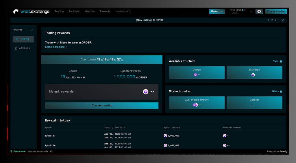Click the My est. rewards token icon
Image resolution: width=296 pixels, height=163 pixels.
(x=146, y=92)
